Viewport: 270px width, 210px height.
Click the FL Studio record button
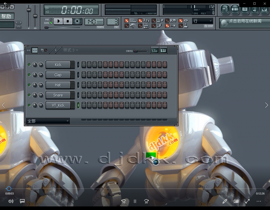pos(77,21)
